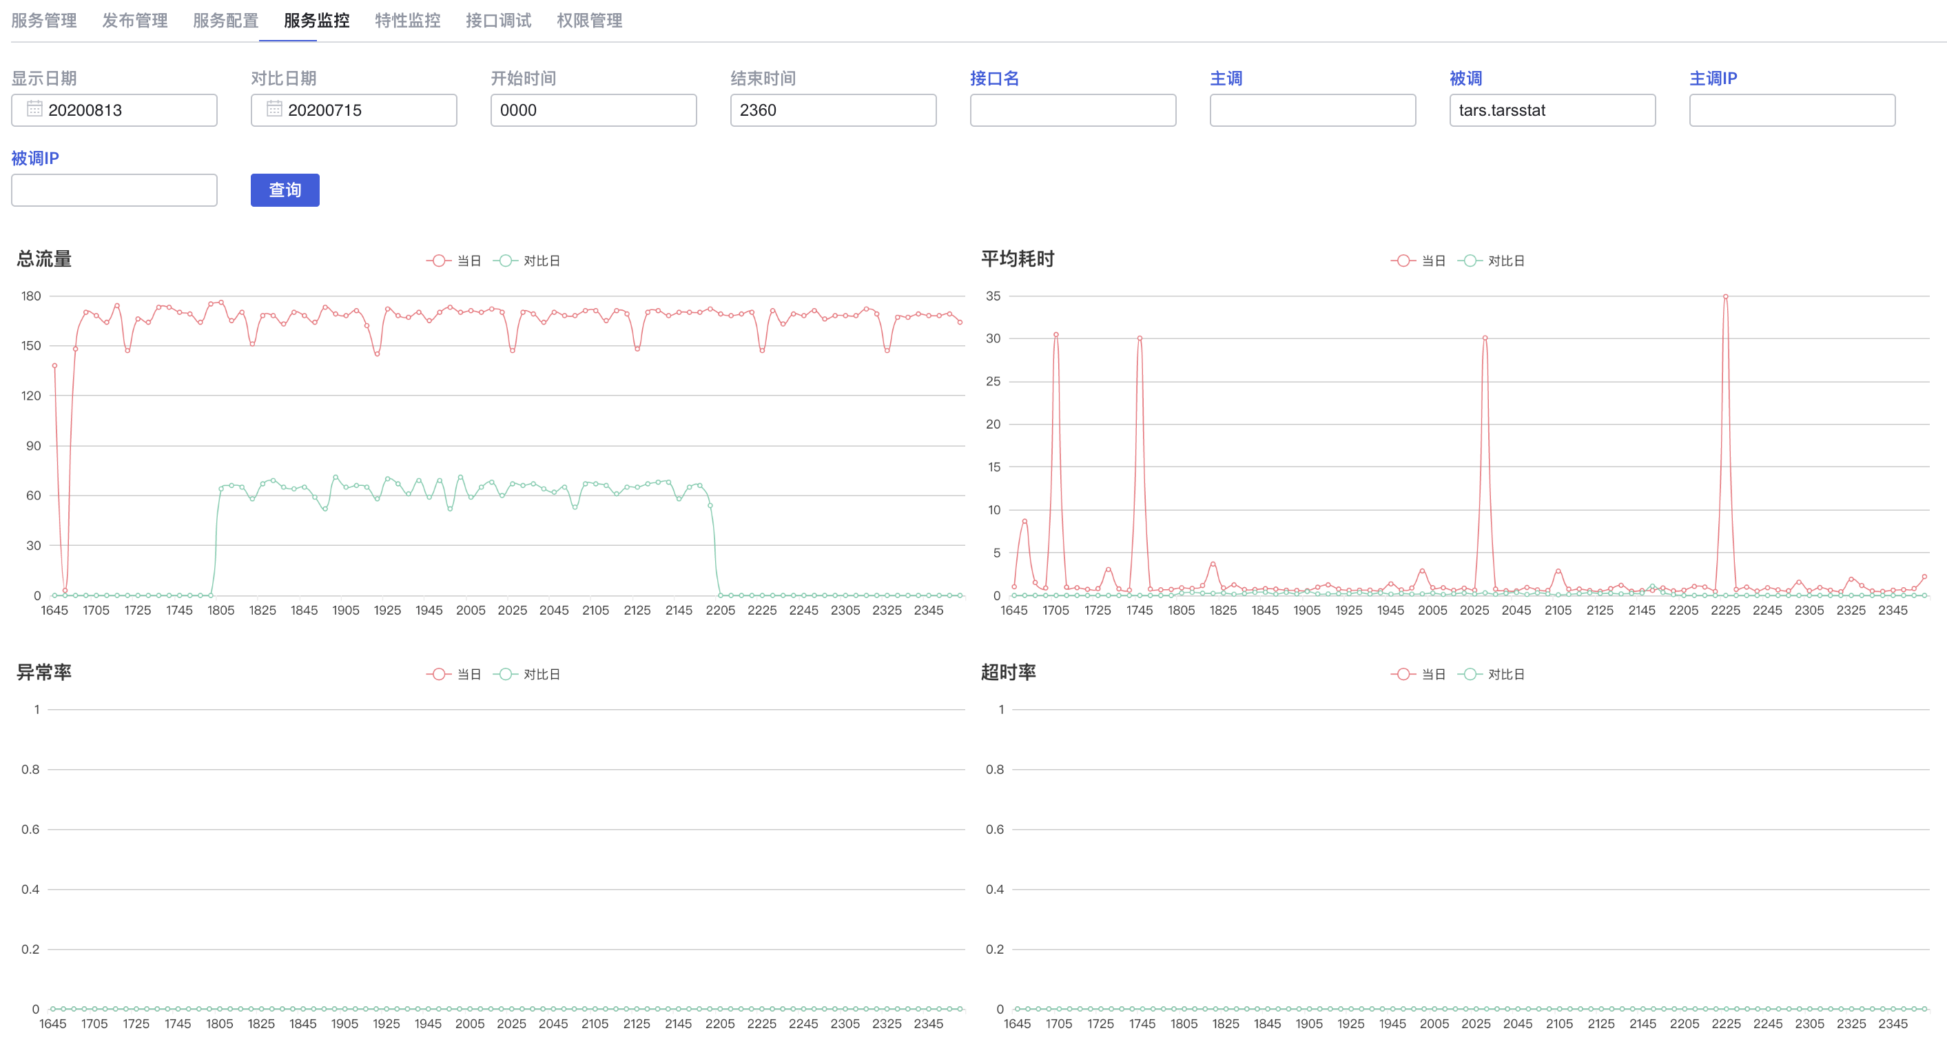Open the 接口调试 tab

point(498,21)
